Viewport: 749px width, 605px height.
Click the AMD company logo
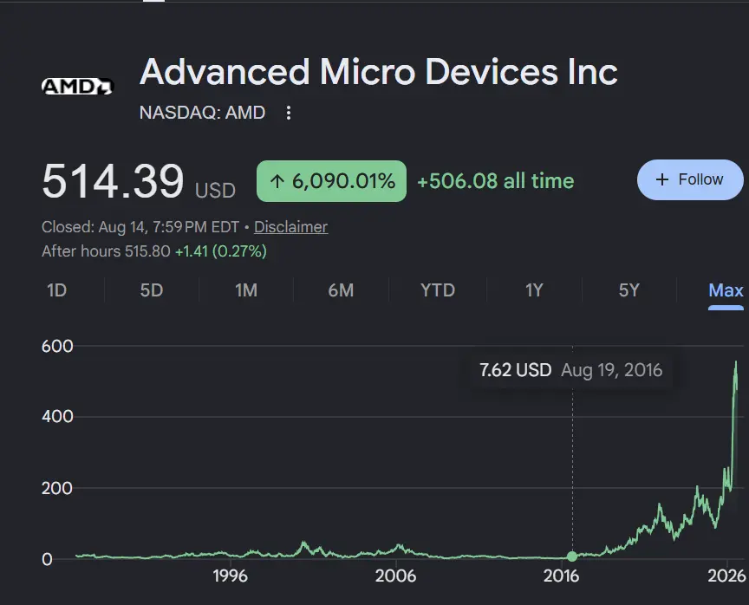click(77, 87)
